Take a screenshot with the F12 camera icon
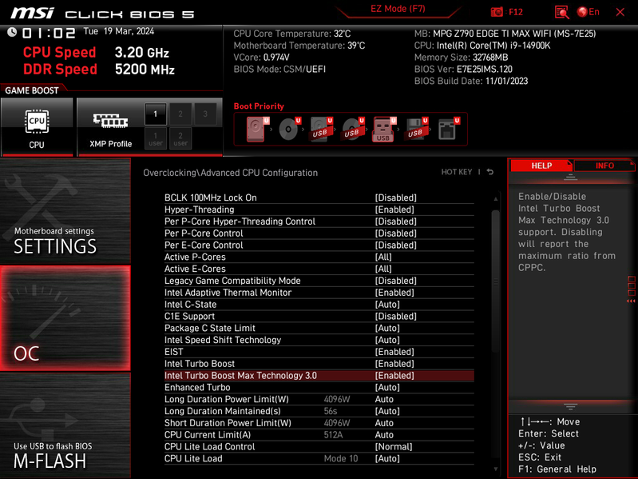 click(497, 12)
